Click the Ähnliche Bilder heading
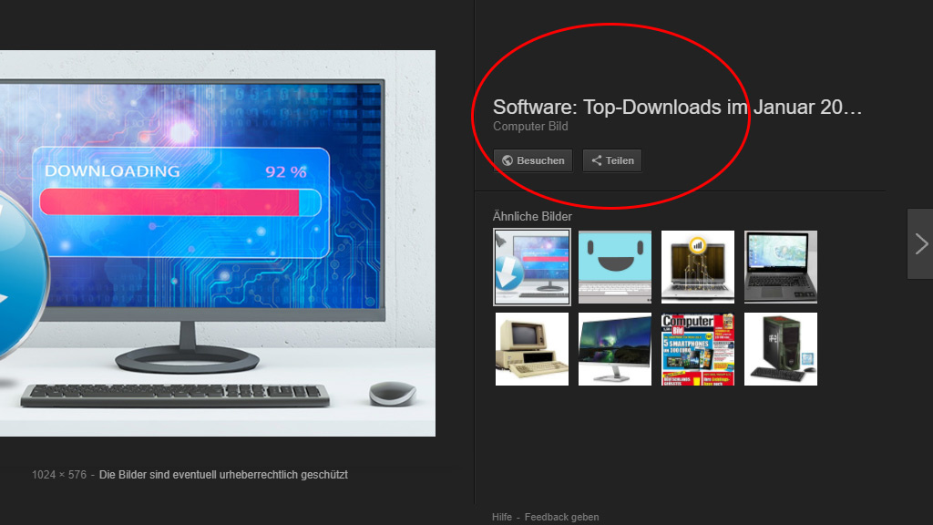The width and height of the screenshot is (933, 525). (532, 217)
